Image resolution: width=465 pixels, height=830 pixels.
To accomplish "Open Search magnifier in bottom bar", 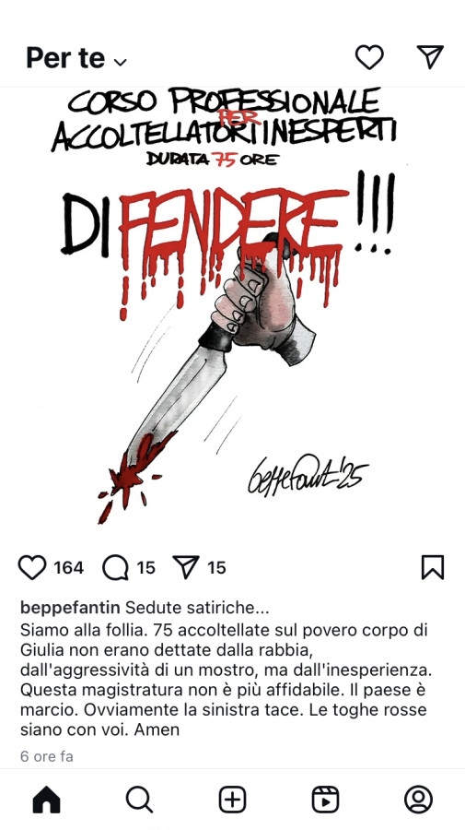I will (140, 800).
